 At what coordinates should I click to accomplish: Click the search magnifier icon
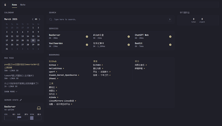(51, 20)
